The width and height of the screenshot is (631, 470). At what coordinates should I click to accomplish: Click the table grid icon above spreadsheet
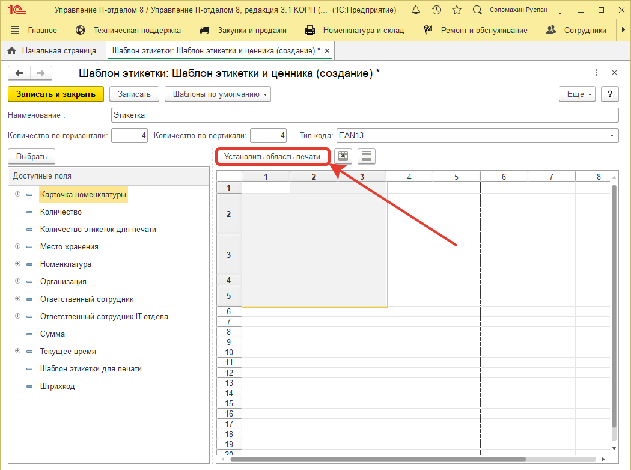pos(366,156)
